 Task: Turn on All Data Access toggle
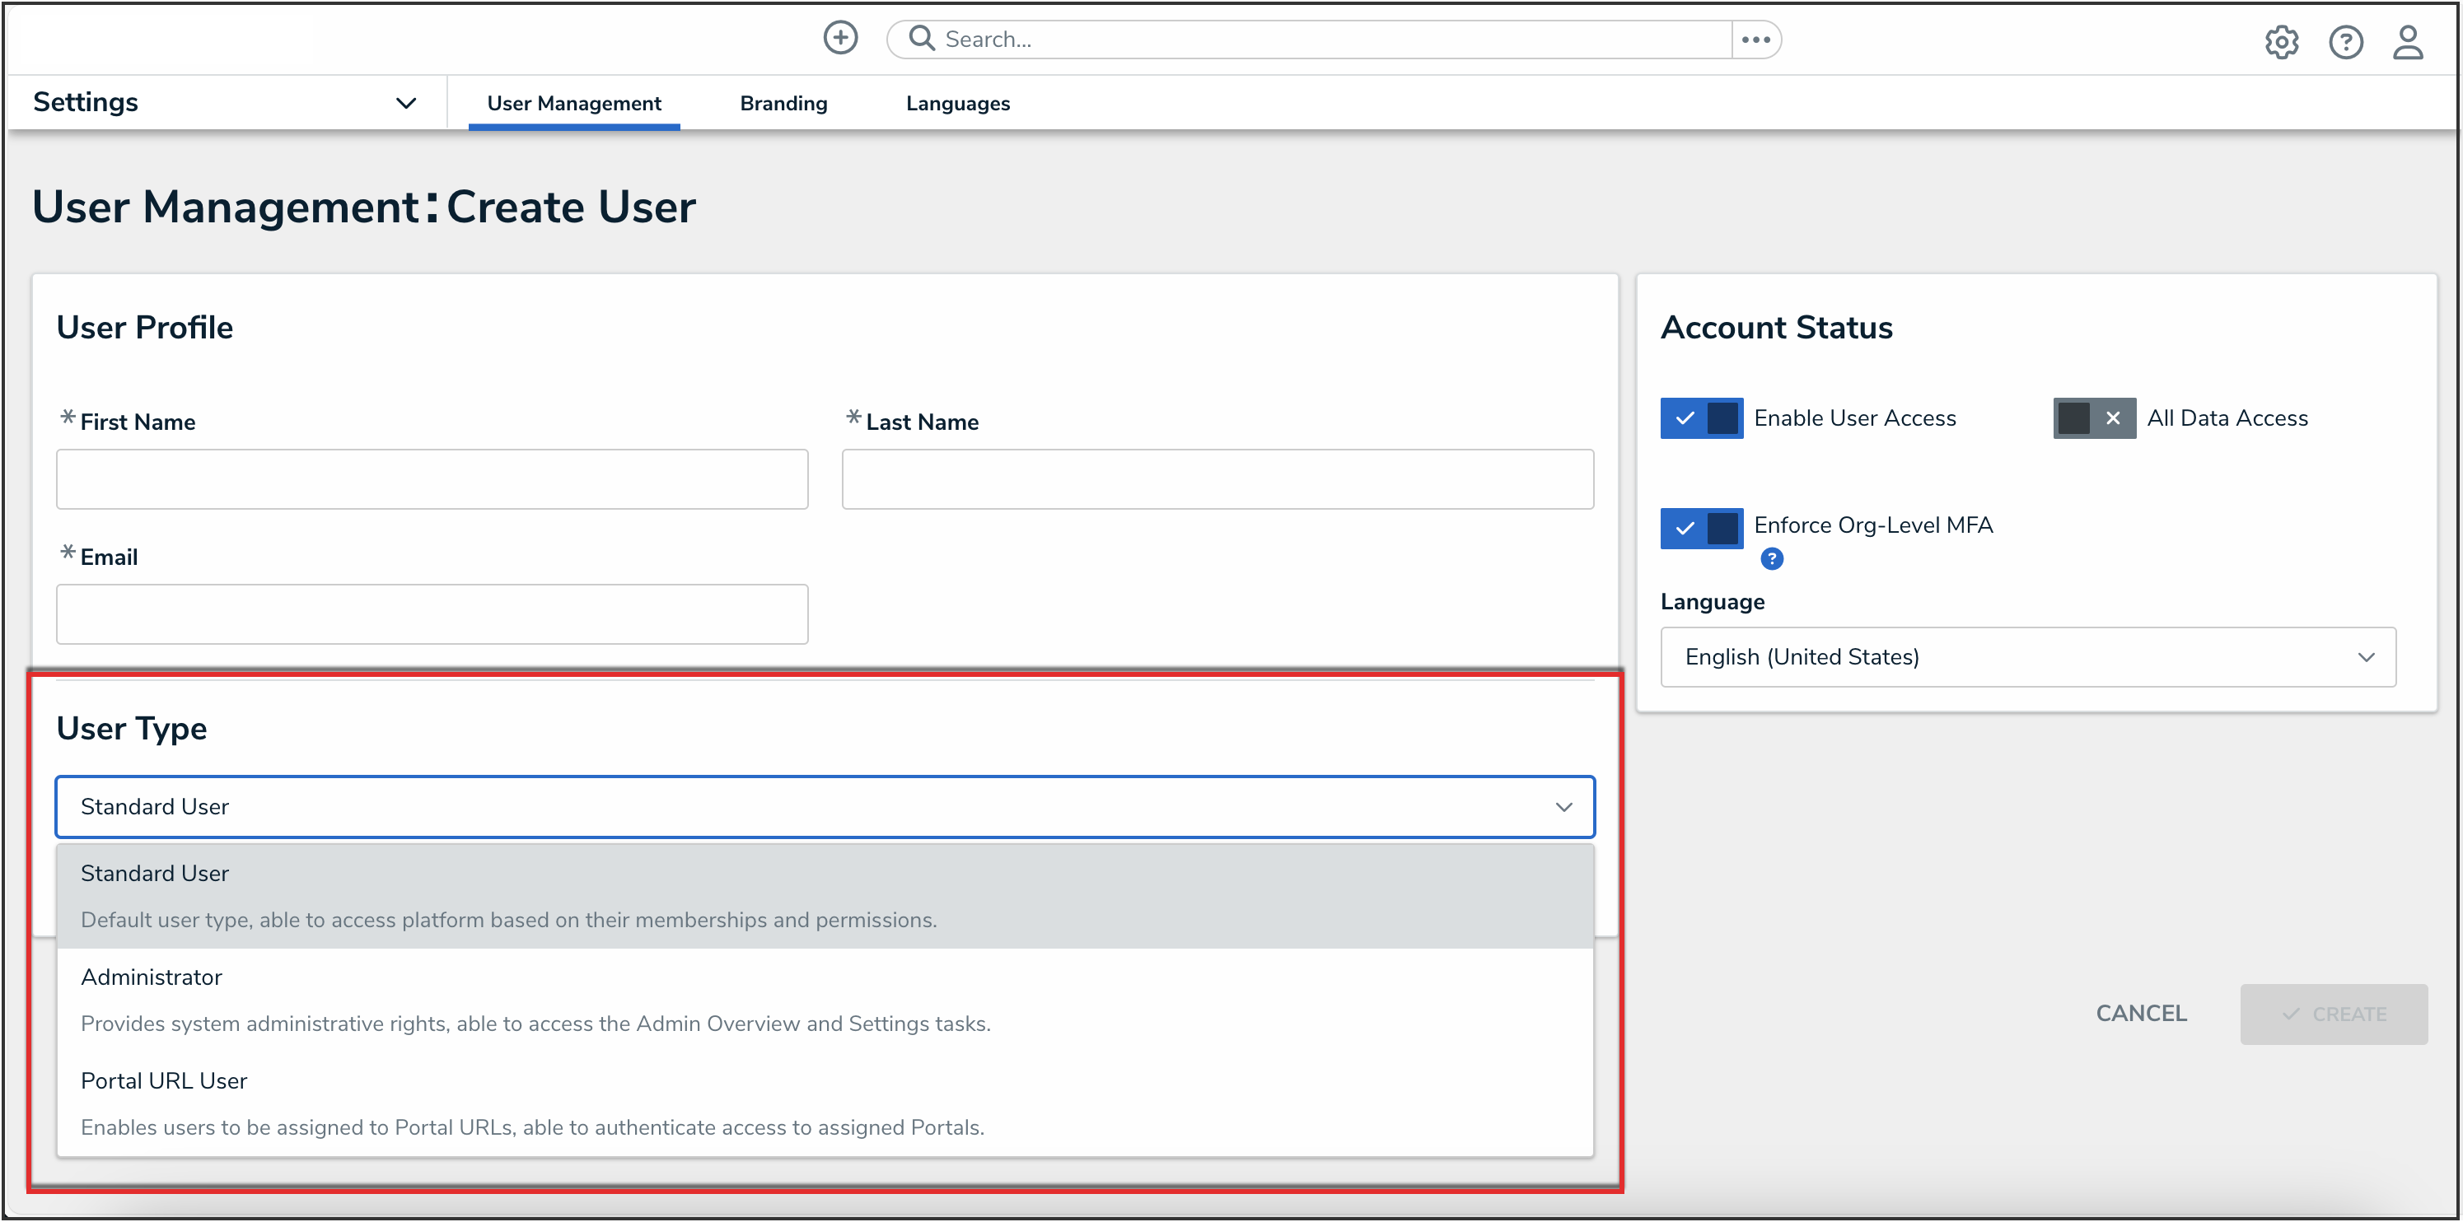[2094, 418]
